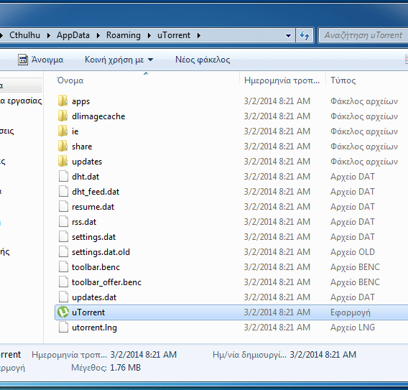The height and width of the screenshot is (390, 408).
Task: Select the updates.dat file name
Action: (x=94, y=297)
